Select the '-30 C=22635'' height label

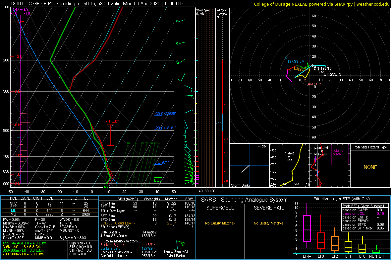coord(165,114)
